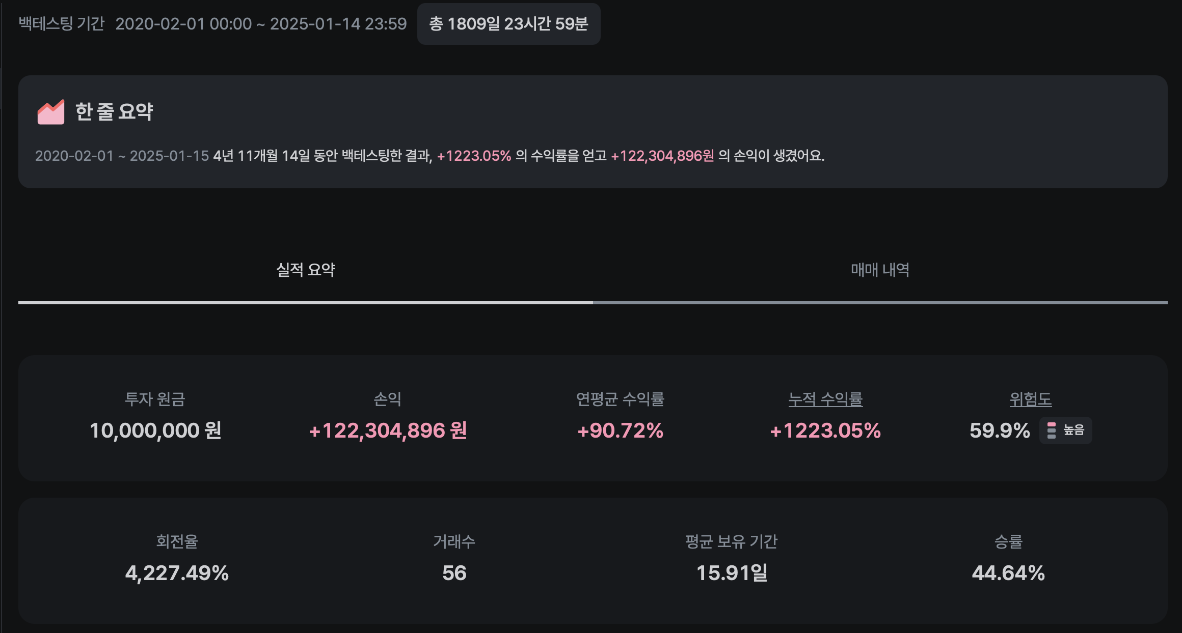Click the 4,227.49% turnover rate value
The height and width of the screenshot is (633, 1182).
pos(177,573)
